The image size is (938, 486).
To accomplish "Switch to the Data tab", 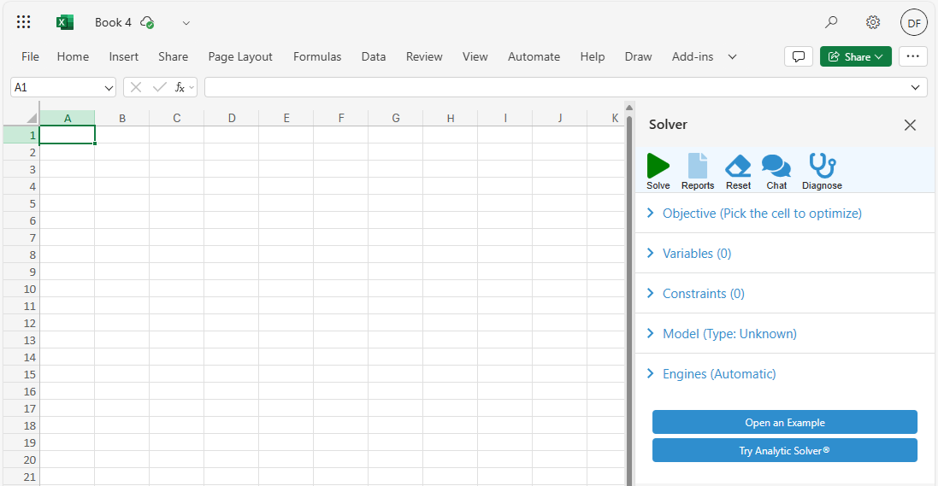I will [x=374, y=56].
